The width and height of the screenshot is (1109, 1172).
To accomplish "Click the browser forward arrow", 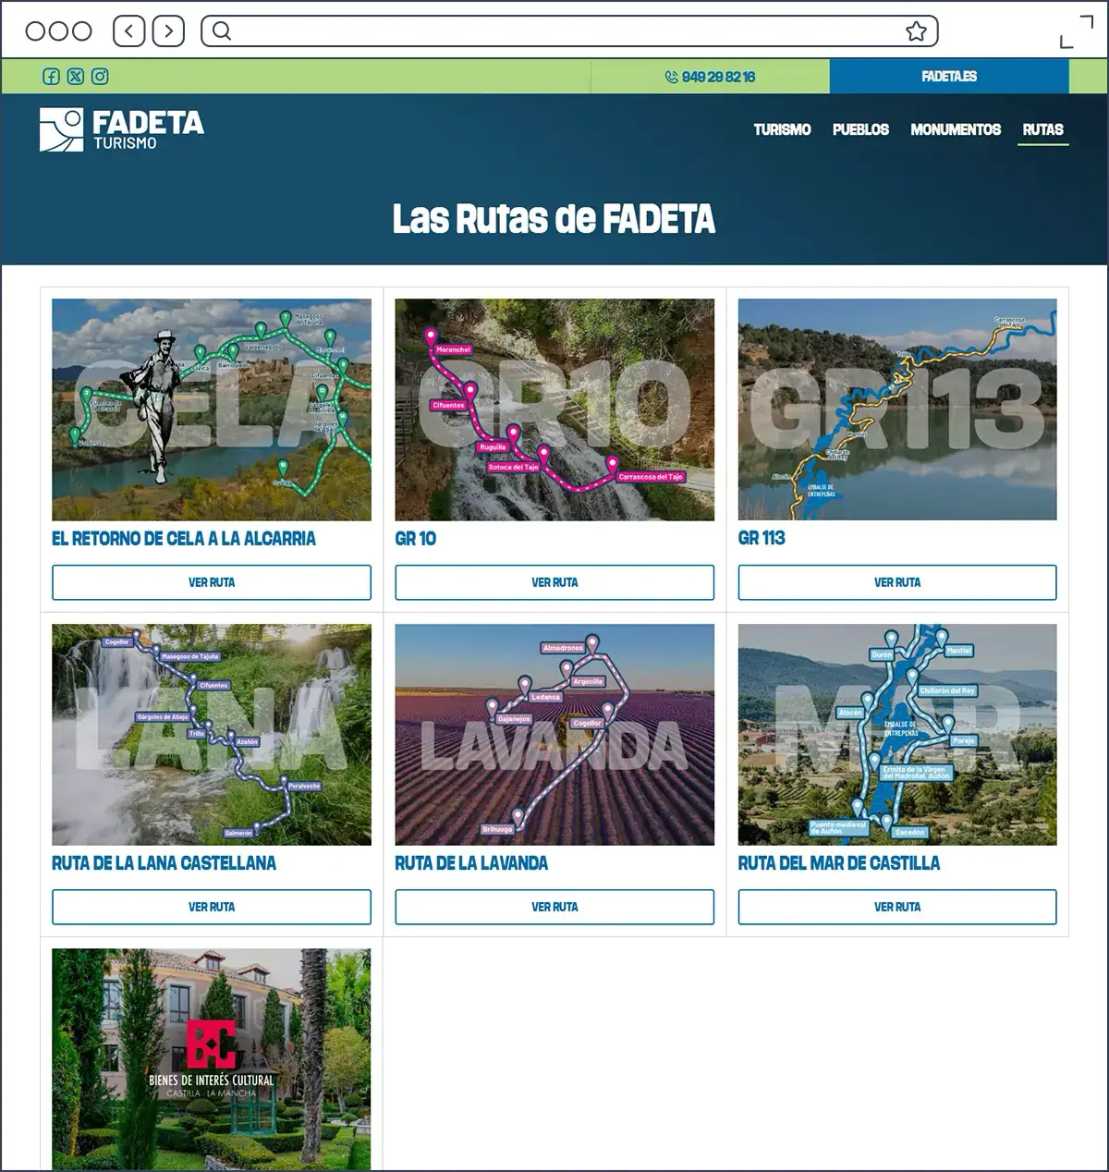I will [168, 31].
